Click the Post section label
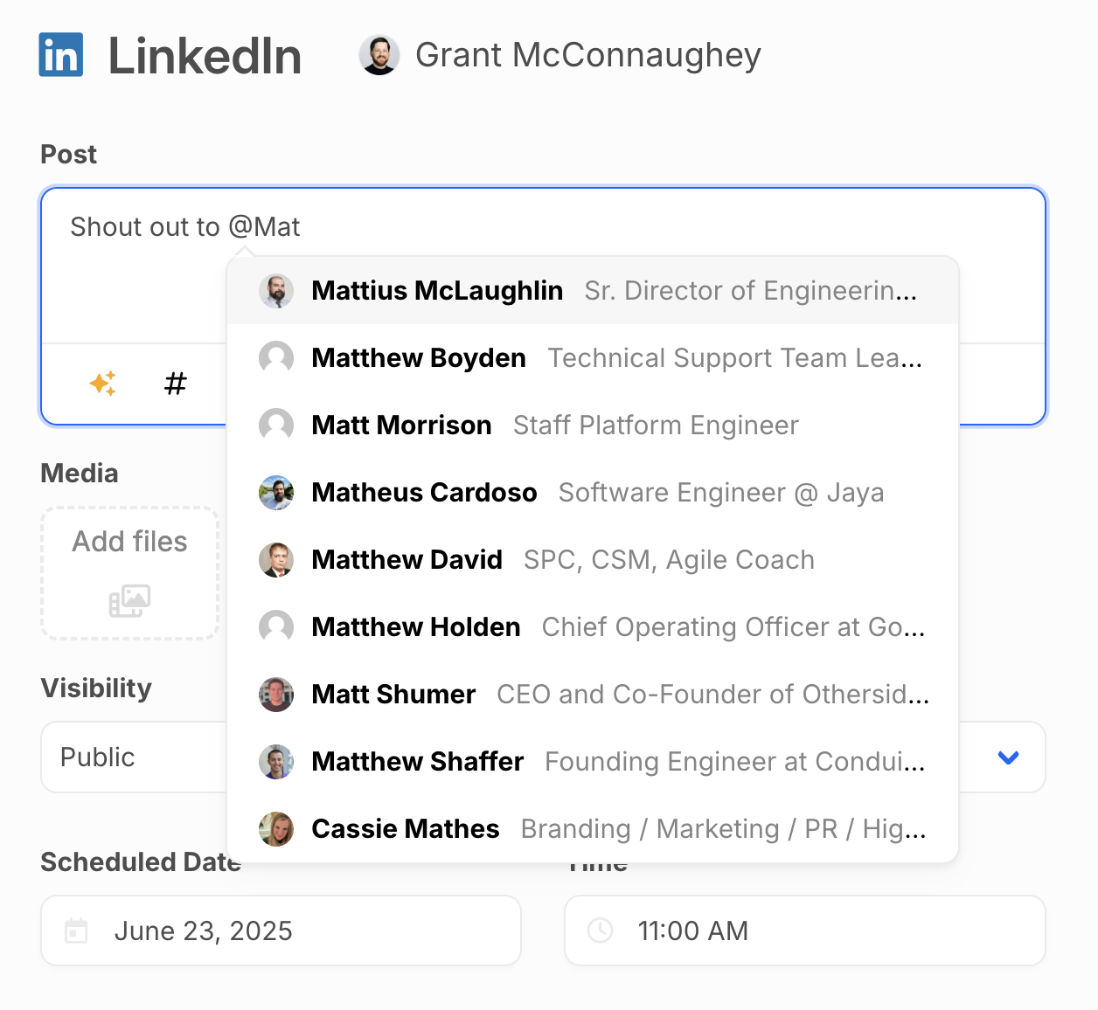This screenshot has width=1098, height=1010. click(69, 155)
